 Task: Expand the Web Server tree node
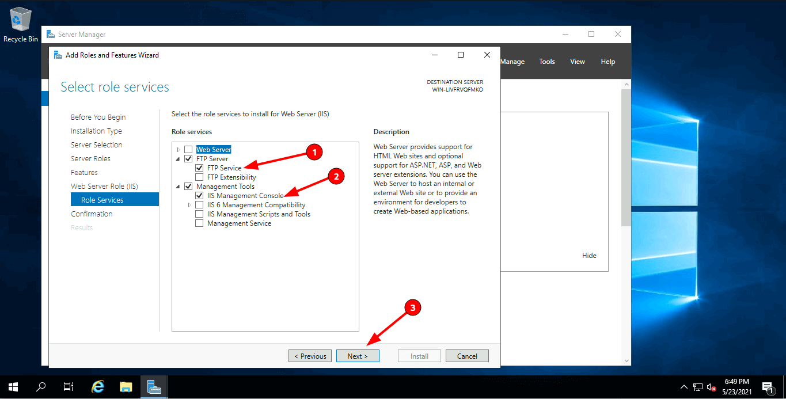click(x=179, y=150)
